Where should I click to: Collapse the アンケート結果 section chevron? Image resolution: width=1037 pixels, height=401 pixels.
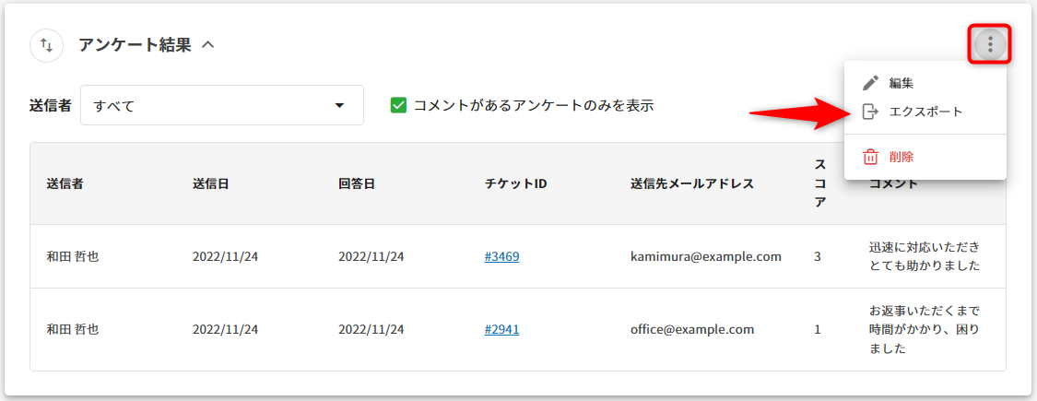coord(207,45)
